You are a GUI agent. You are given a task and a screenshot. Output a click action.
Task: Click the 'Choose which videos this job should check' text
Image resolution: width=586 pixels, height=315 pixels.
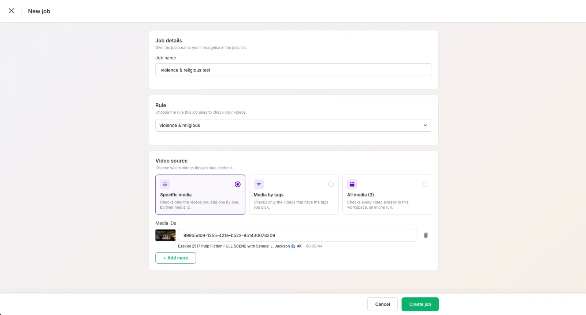194,168
